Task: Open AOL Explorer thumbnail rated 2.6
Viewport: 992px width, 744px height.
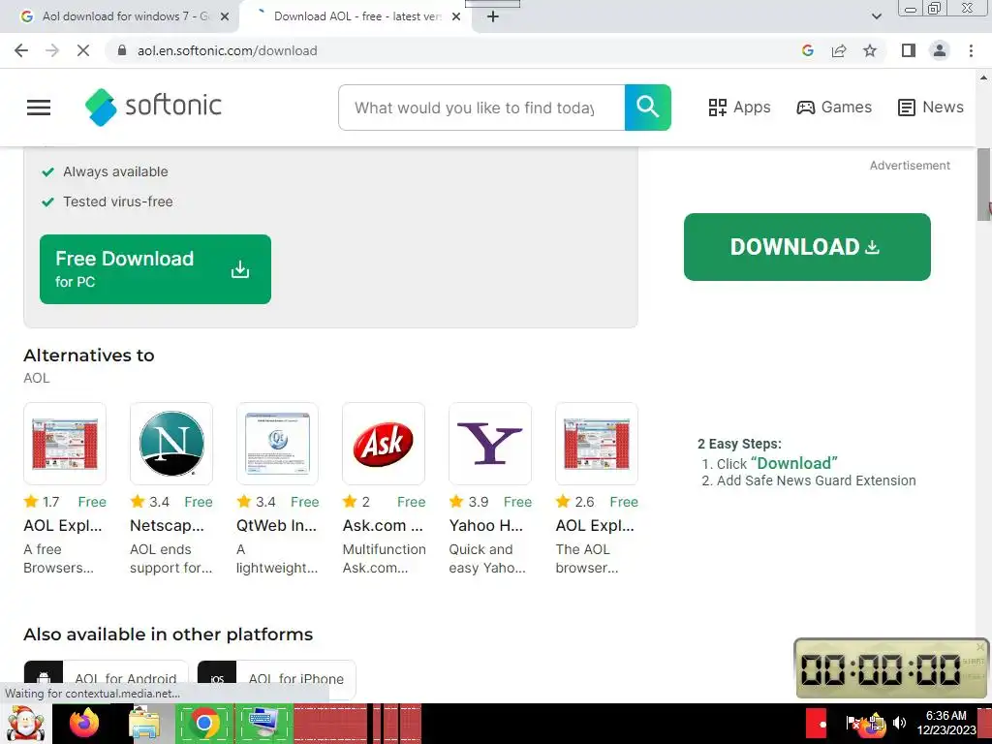Action: pyautogui.click(x=597, y=444)
